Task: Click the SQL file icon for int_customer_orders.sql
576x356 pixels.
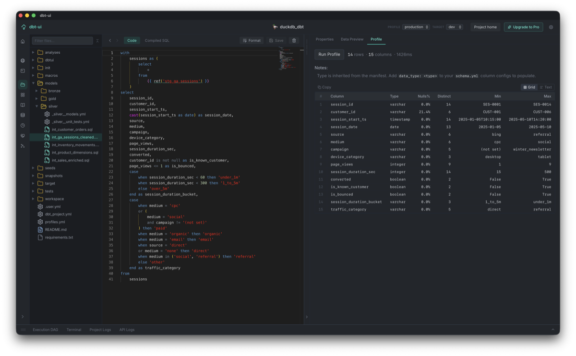Action: [47, 130]
